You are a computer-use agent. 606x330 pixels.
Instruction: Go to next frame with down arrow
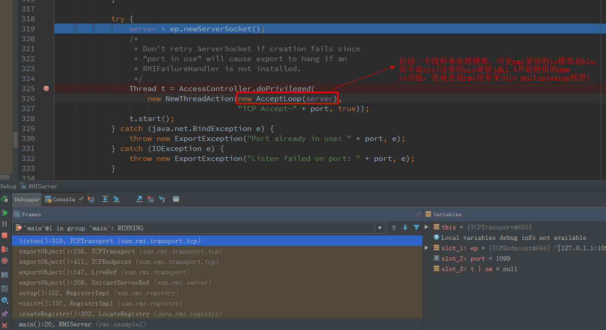405,228
